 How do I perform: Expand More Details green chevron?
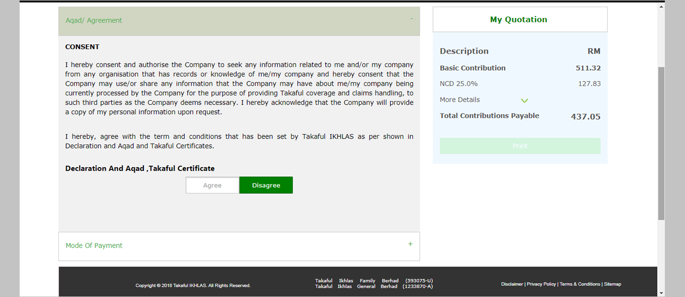coord(524,101)
